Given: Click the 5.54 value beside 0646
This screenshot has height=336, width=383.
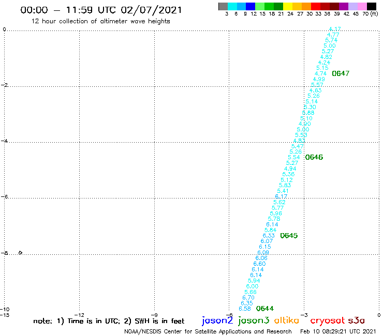Looking at the screenshot, I should point(294,158).
